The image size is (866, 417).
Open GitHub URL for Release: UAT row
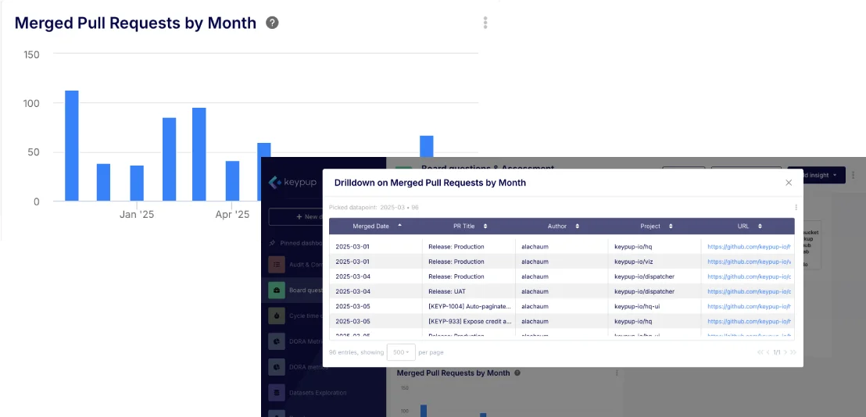tap(750, 291)
